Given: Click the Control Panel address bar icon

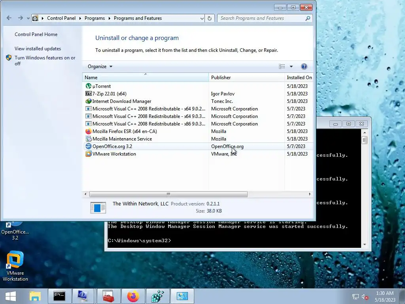Looking at the screenshot, I should 35,18.
